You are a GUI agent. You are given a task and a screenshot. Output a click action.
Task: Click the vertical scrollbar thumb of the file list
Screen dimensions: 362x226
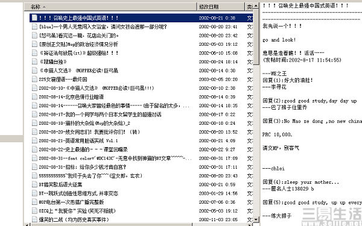[256, 37]
